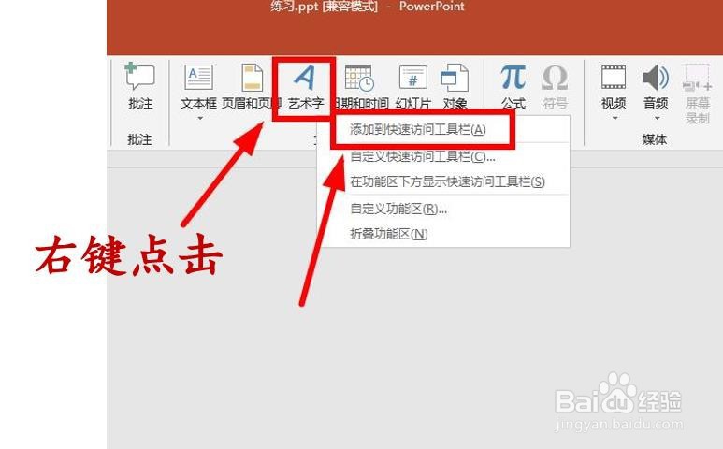Insert a new comment with 批注 icon
The height and width of the screenshot is (449, 723).
point(140,86)
